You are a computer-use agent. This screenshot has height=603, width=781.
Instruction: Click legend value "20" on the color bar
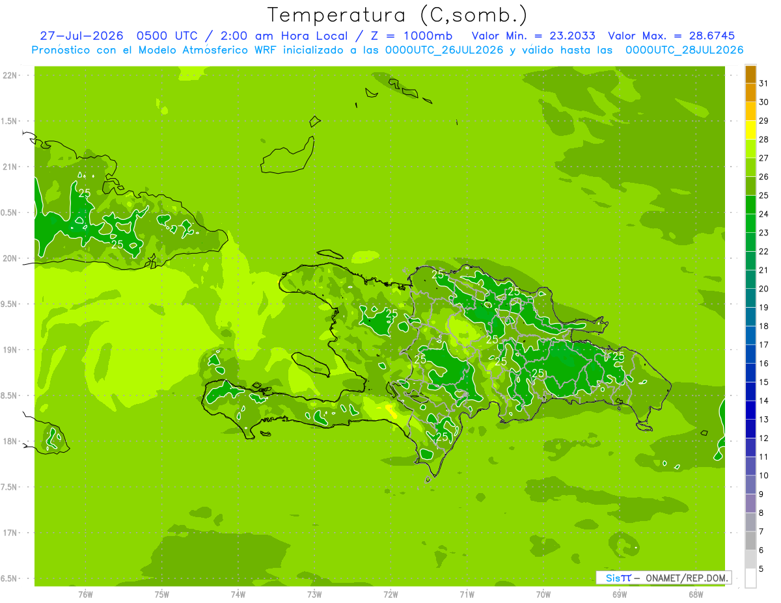[764, 289]
